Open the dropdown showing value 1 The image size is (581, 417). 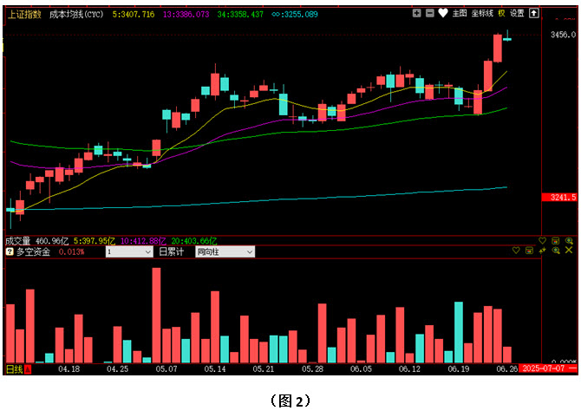(x=129, y=251)
